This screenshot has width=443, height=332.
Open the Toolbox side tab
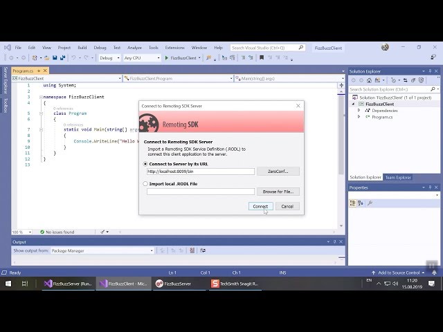pyautogui.click(x=5, y=105)
